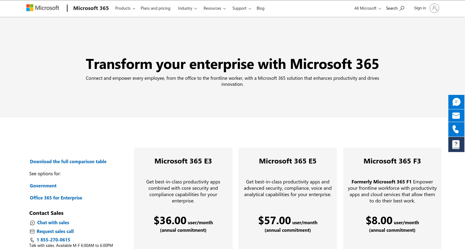
Task: Expand the Industry dropdown menu
Action: point(187,8)
